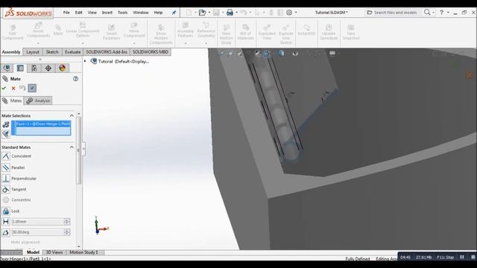Switch to the PropertyManager tab
Viewport: 477px width, 268px height.
pyautogui.click(x=20, y=68)
